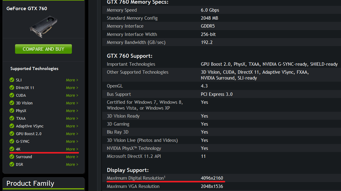Select the 4K technology label

tap(18, 149)
